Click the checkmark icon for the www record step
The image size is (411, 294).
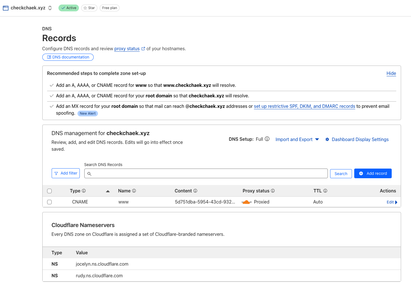52,85
